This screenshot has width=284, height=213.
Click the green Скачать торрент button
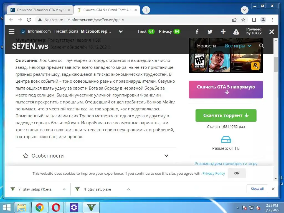point(226,115)
